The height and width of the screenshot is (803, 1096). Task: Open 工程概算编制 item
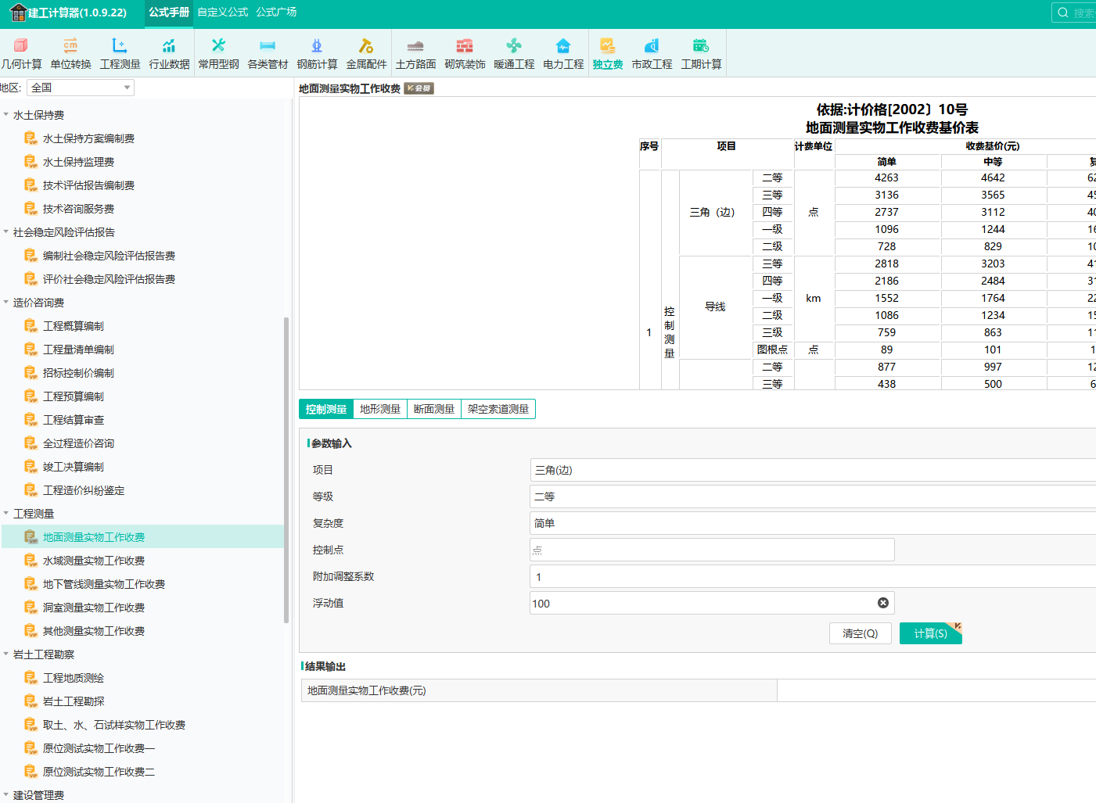(74, 326)
